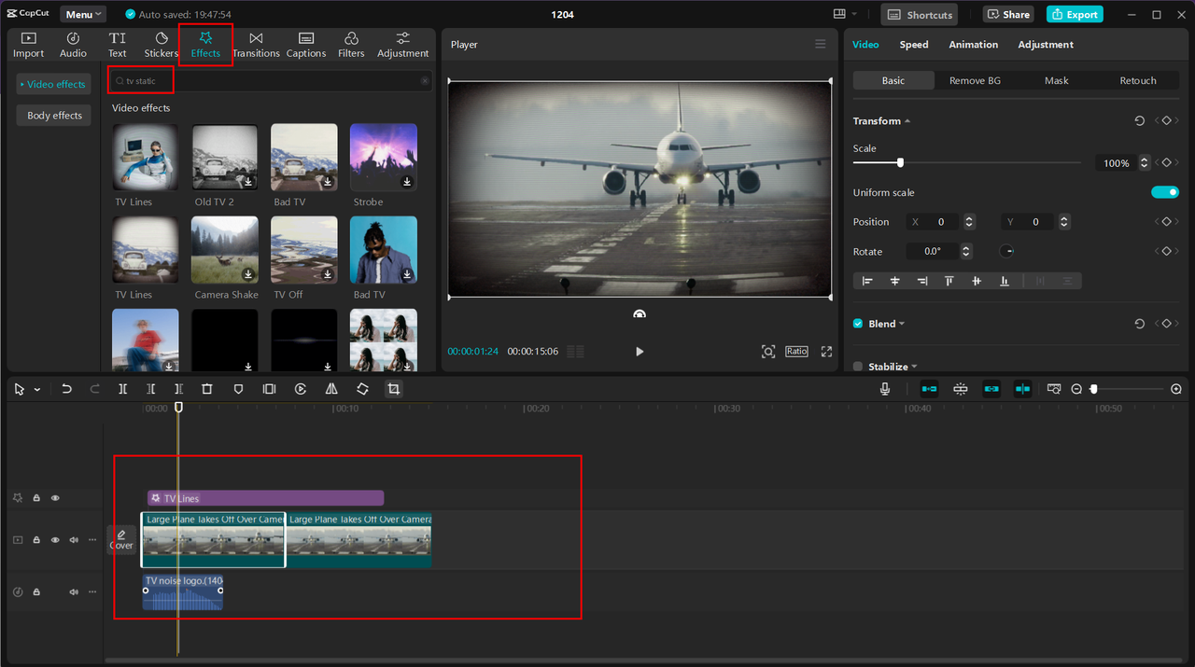
Task: Center clip horizontally using align icon
Action: pos(894,281)
